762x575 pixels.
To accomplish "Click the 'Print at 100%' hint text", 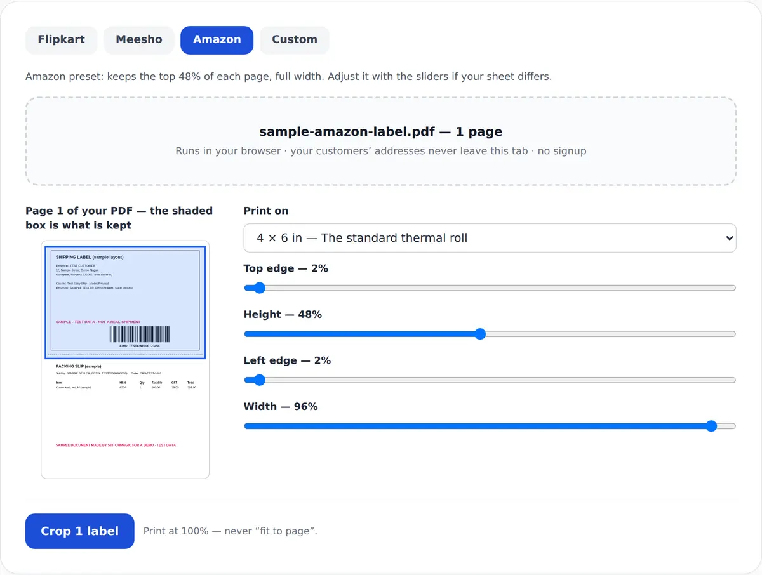I will point(230,531).
